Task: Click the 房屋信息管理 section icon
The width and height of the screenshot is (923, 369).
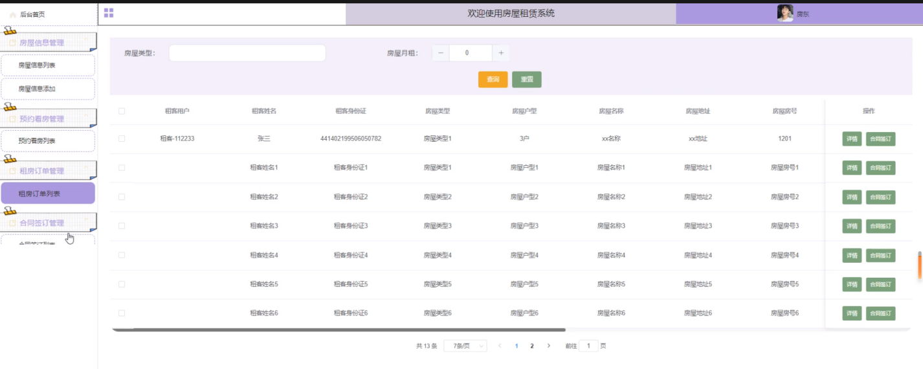Action: click(x=12, y=43)
